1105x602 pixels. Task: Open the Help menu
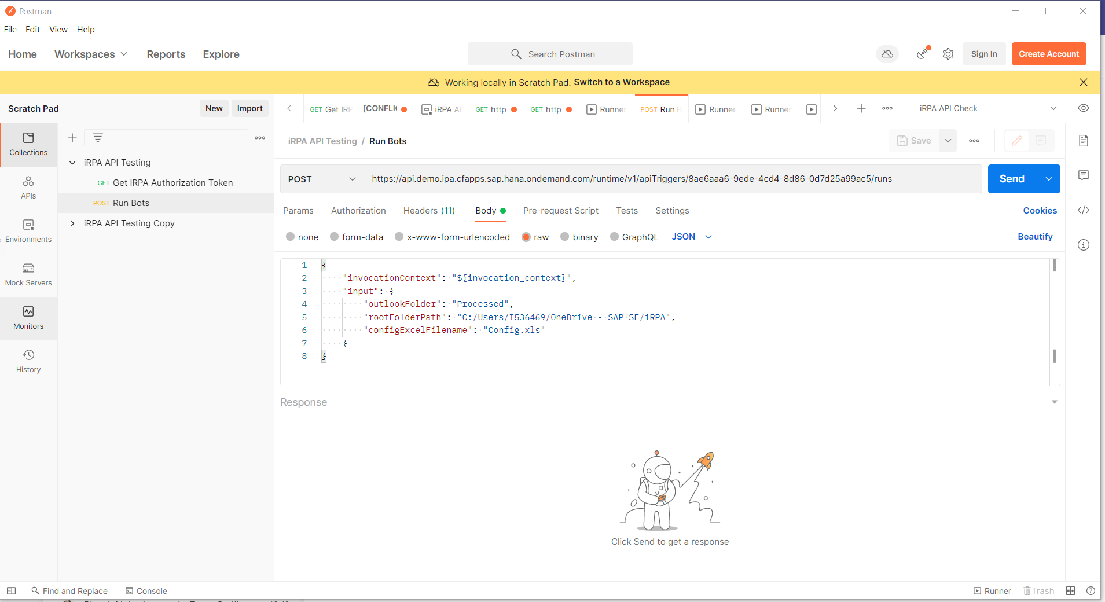86,30
